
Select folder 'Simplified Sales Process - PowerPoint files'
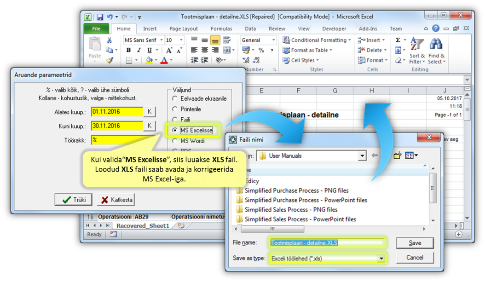click(296, 219)
